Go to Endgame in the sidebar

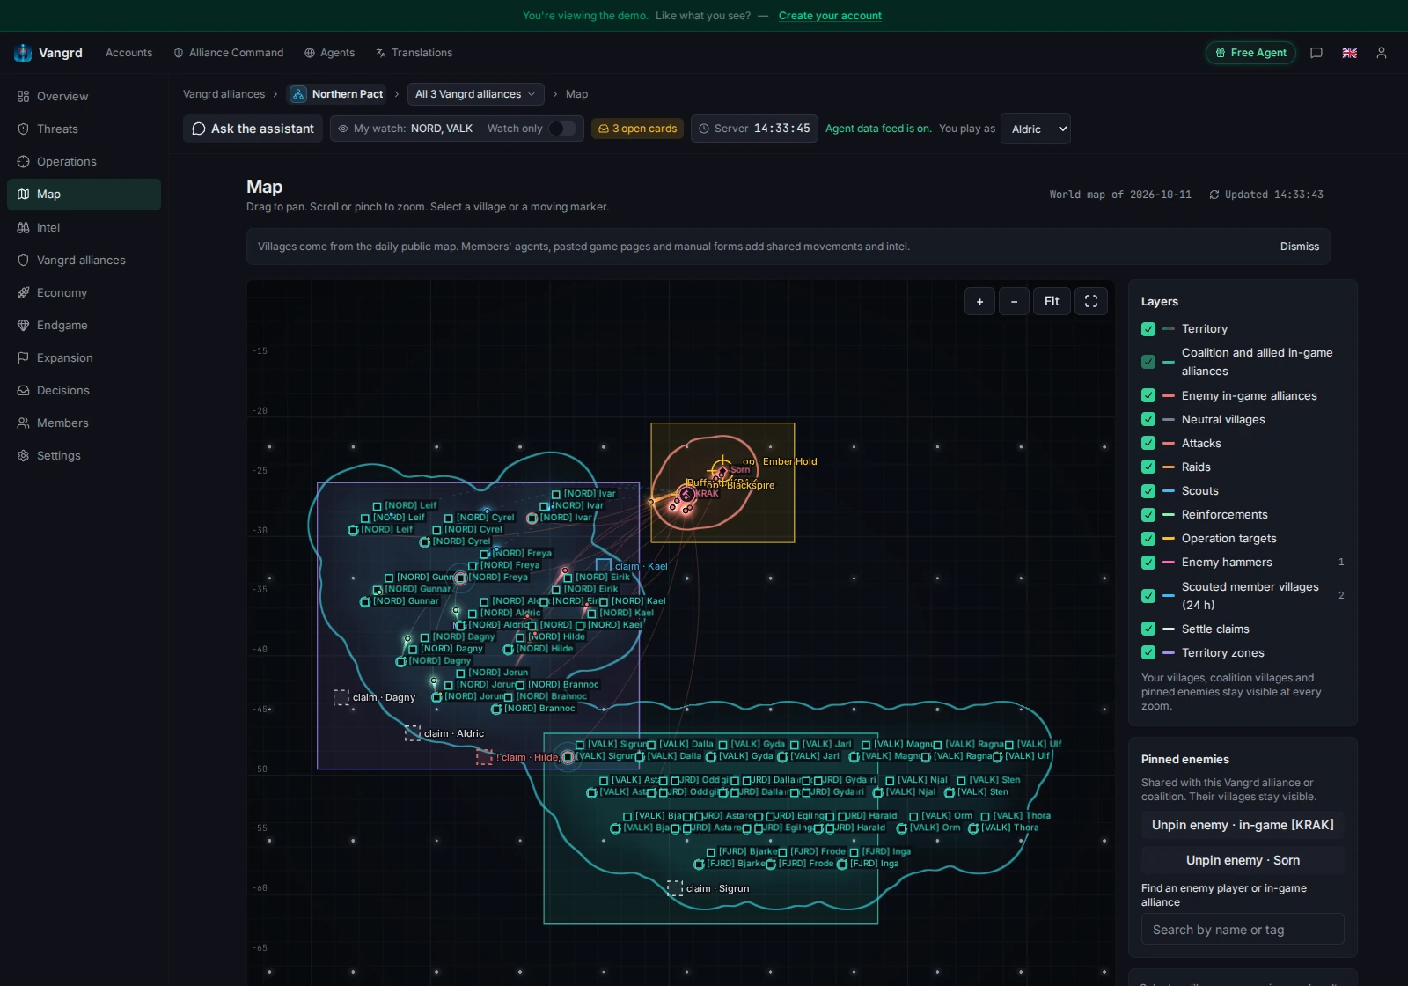coord(84,325)
